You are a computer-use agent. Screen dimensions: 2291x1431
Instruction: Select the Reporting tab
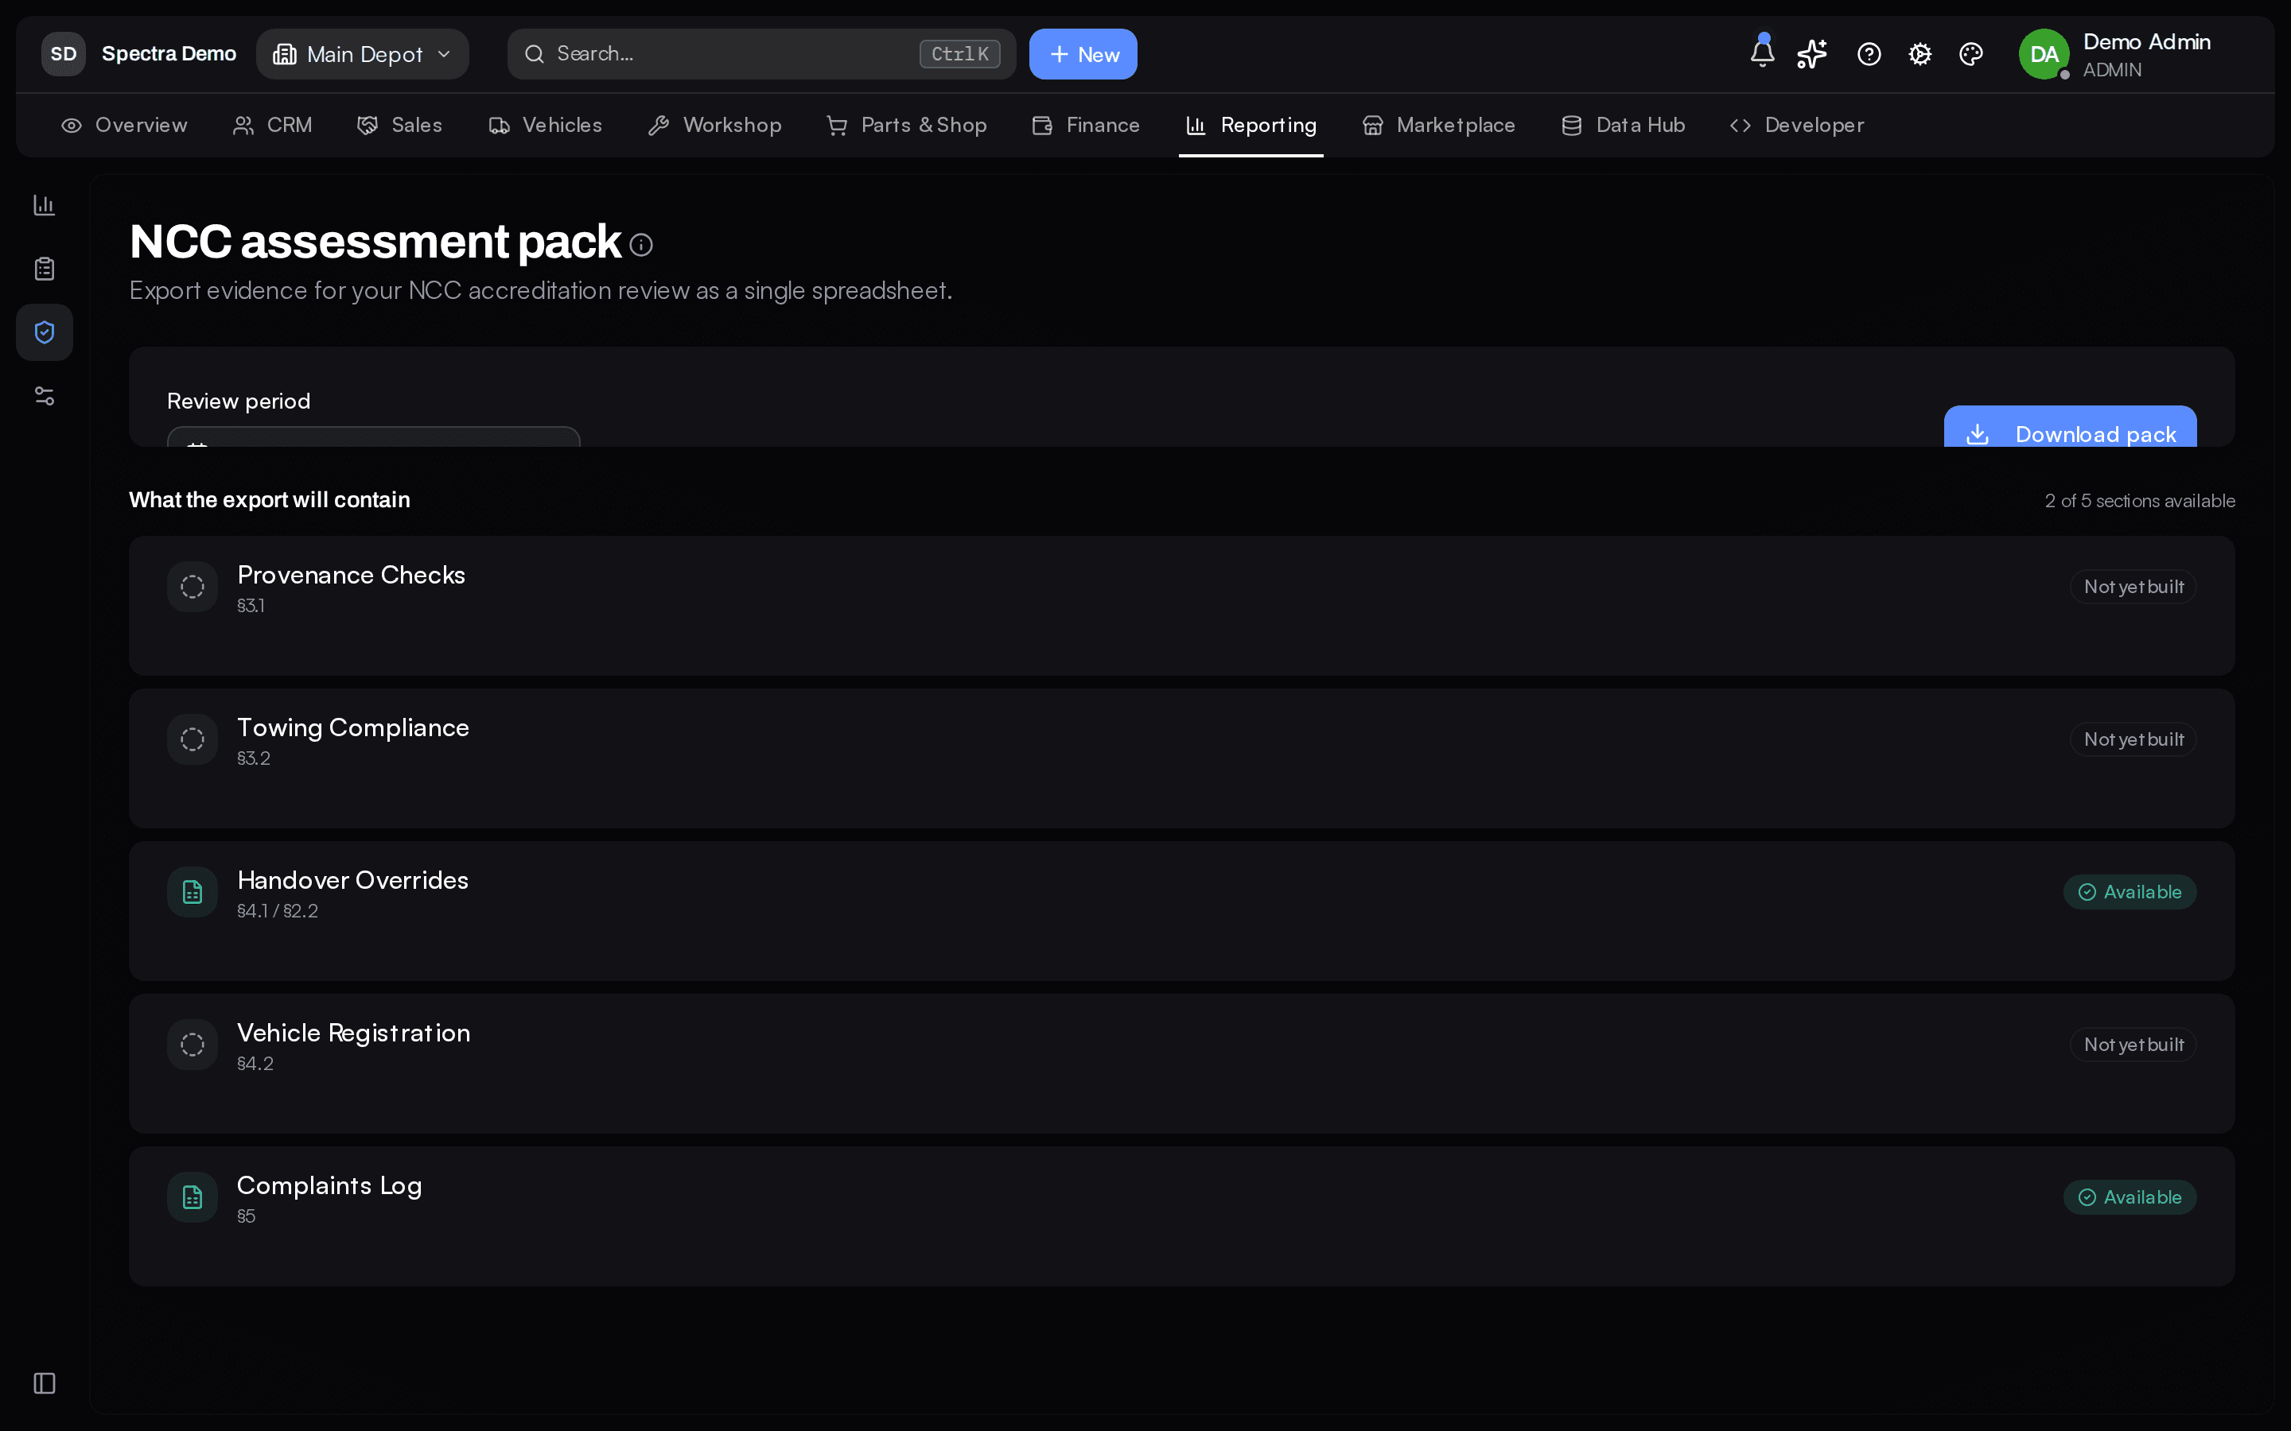(1251, 125)
